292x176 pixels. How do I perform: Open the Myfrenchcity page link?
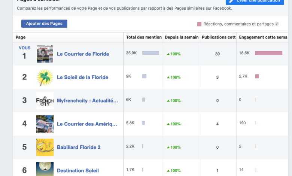click(87, 100)
